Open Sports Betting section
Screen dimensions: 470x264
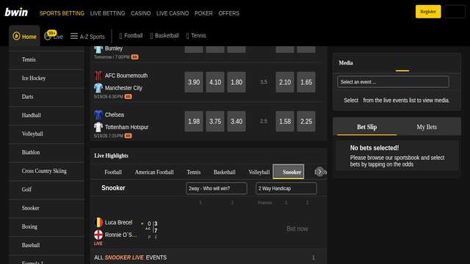tap(62, 13)
